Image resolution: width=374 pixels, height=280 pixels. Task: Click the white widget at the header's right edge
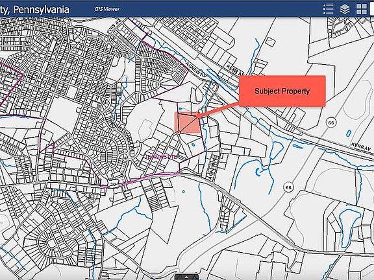(x=372, y=9)
